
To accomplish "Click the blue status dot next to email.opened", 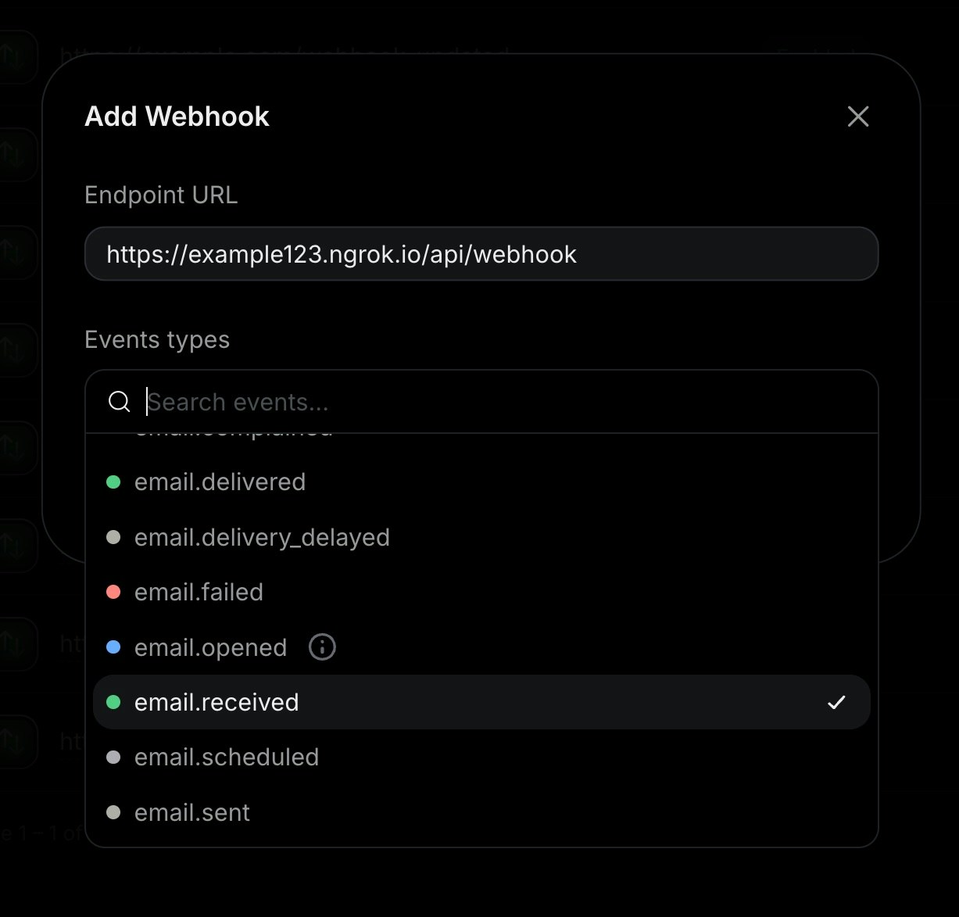I will point(113,647).
